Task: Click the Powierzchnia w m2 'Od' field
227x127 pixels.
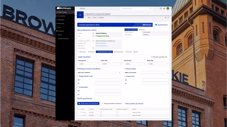Action: 108,80
